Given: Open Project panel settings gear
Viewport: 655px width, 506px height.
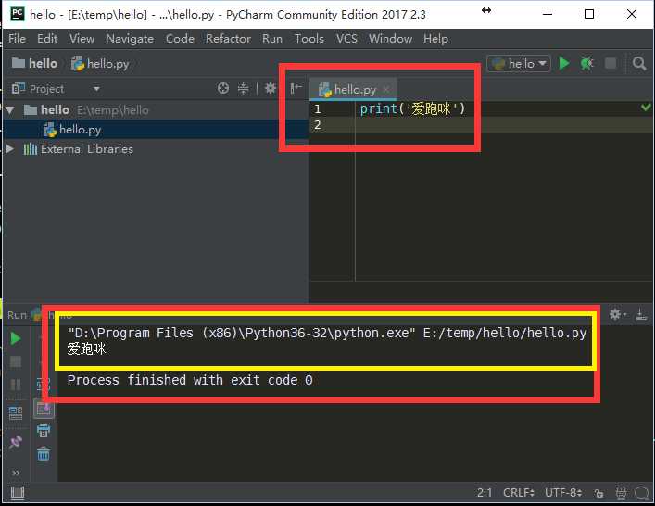Looking at the screenshot, I should click(x=271, y=88).
